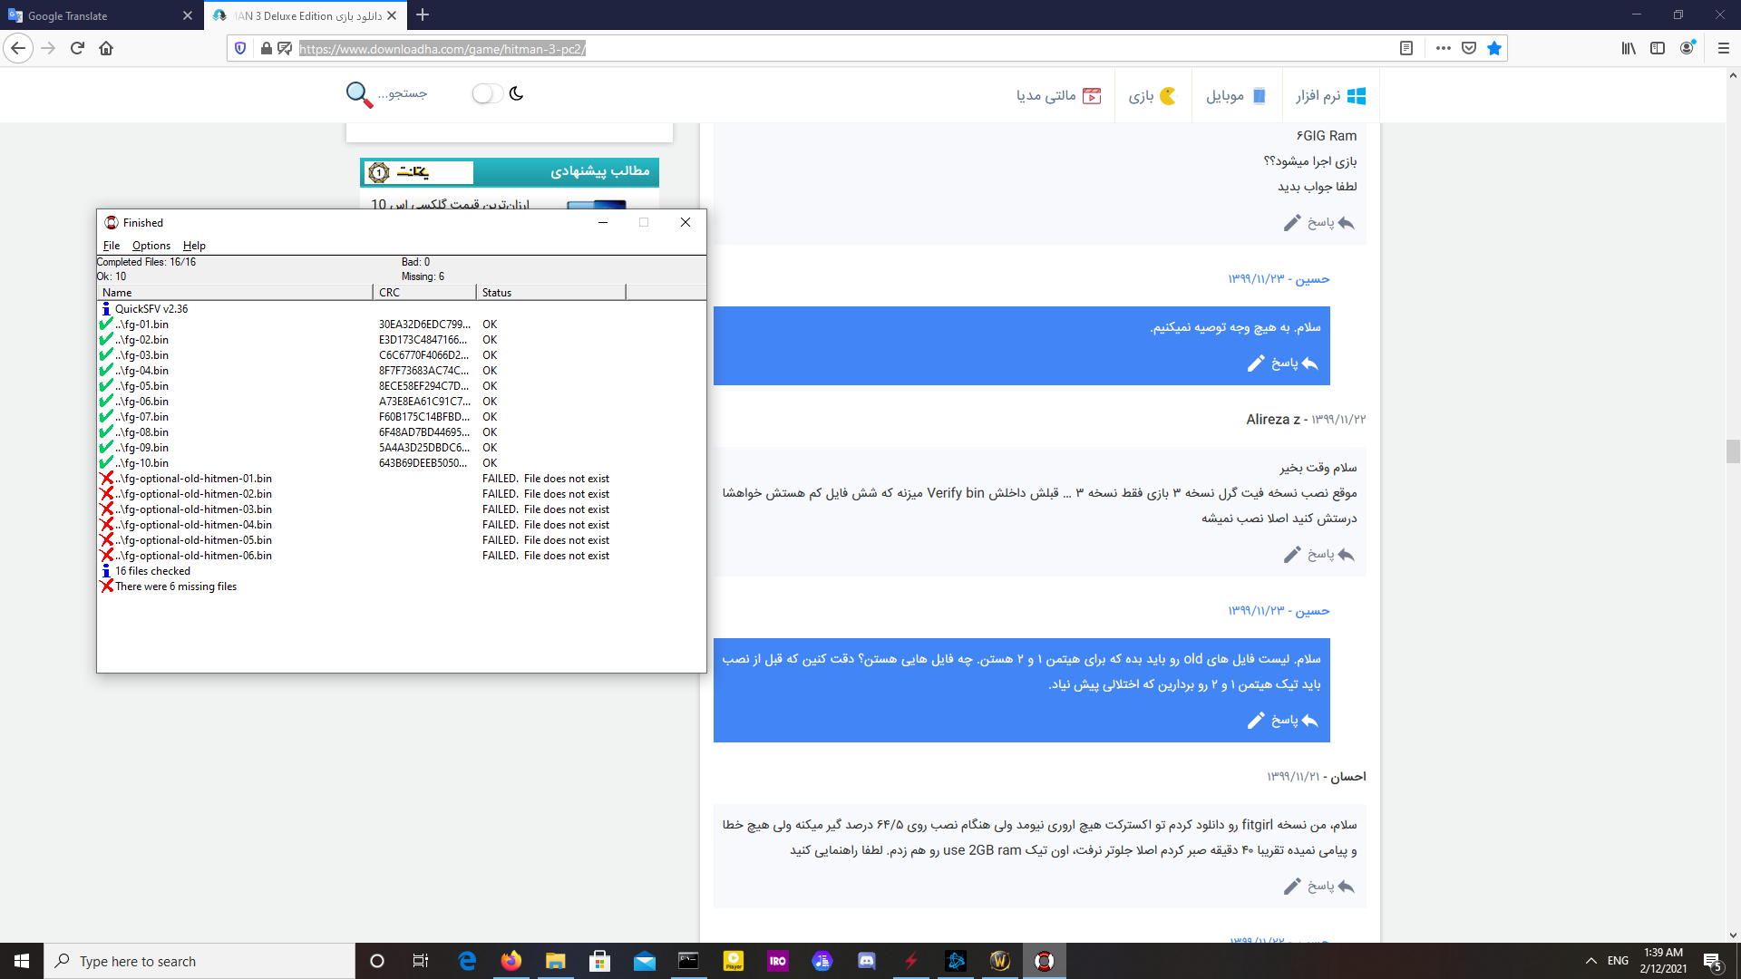Open Firefox account icon
1741x979 pixels.
pyautogui.click(x=1688, y=48)
